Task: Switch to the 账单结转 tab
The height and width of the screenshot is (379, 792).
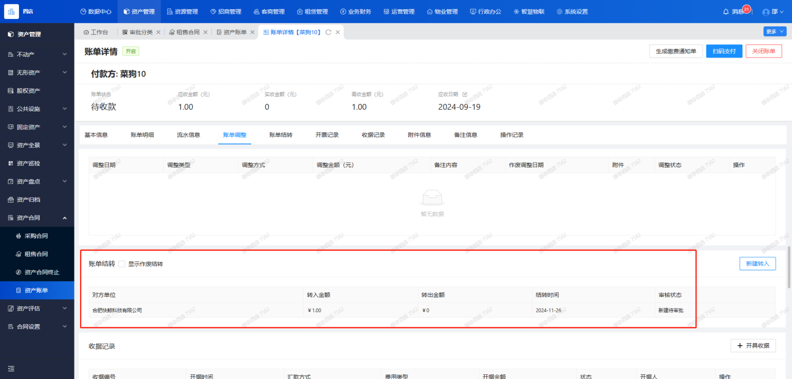Action: pos(281,135)
